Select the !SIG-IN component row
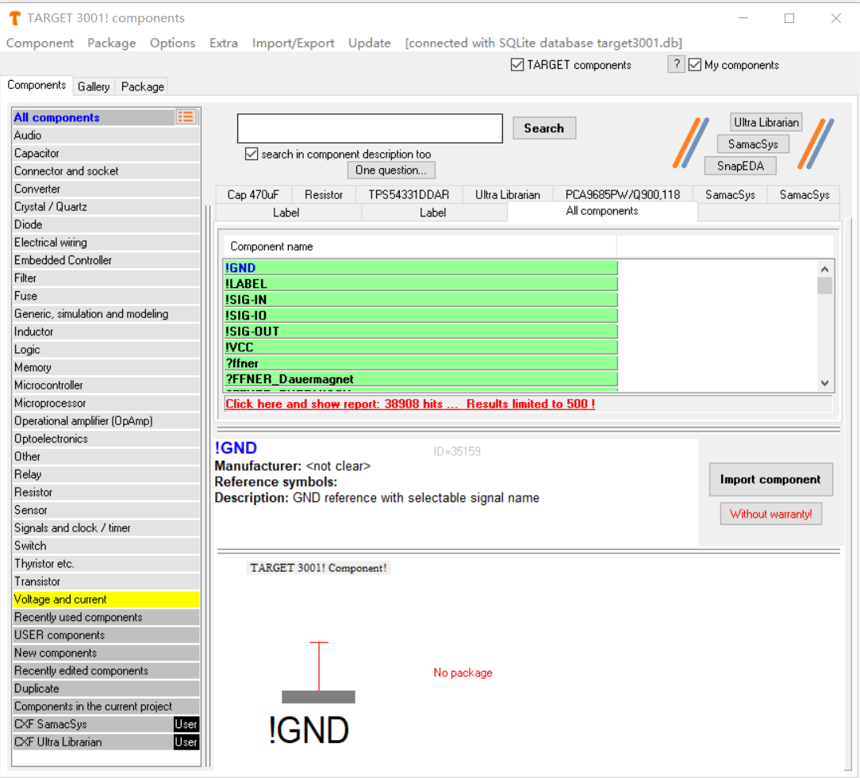 click(420, 300)
